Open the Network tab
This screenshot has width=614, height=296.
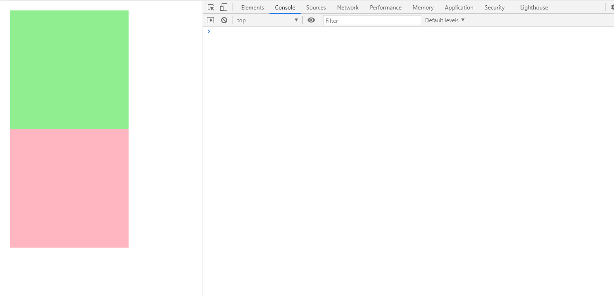click(348, 8)
